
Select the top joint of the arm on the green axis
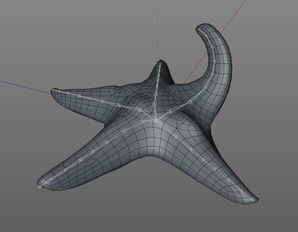(x=160, y=64)
